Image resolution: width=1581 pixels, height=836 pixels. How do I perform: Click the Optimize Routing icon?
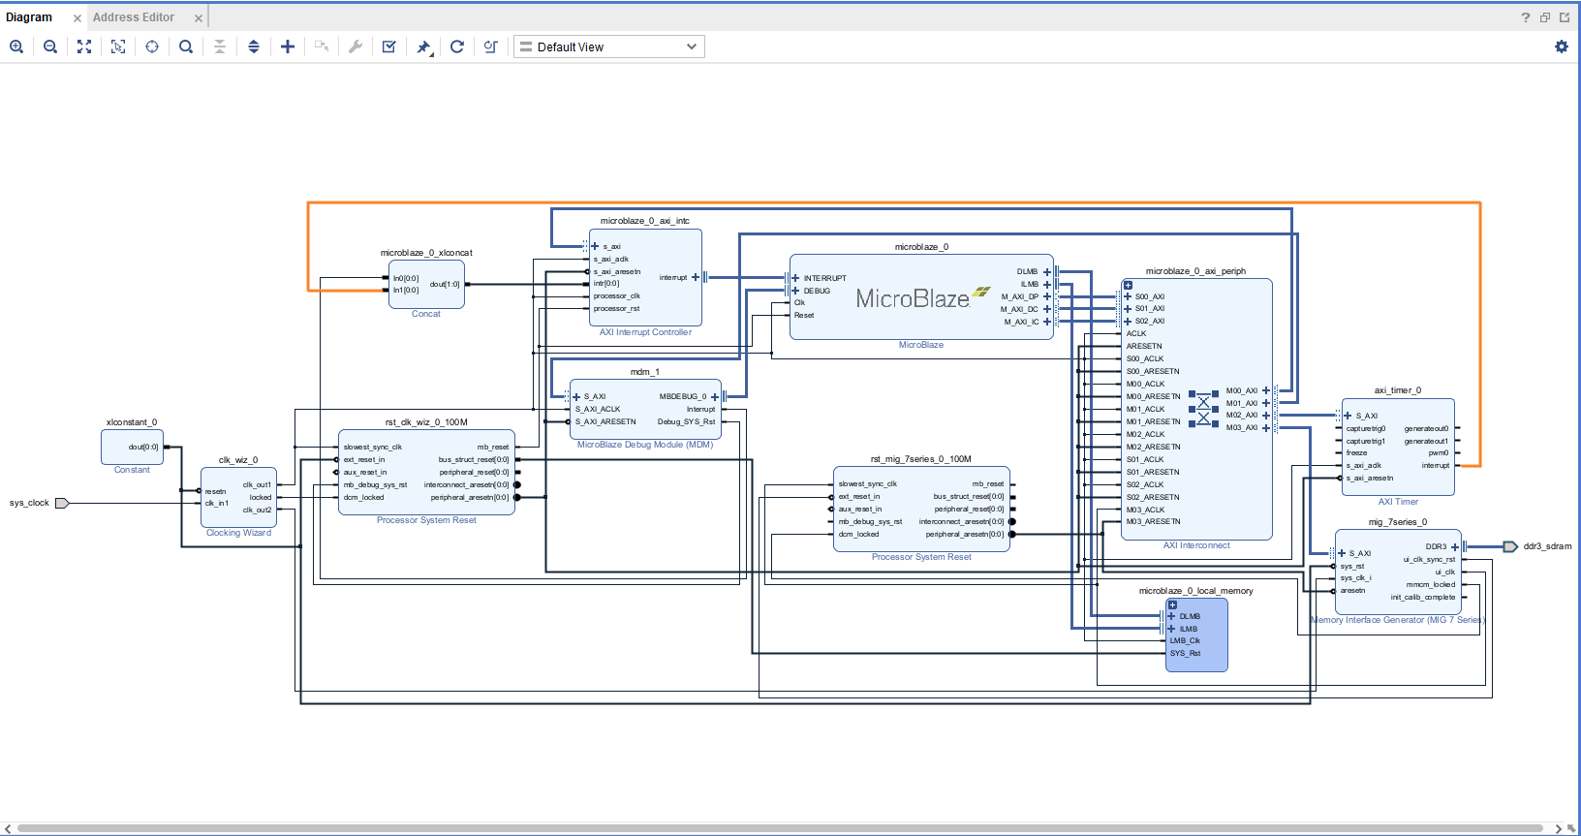[491, 46]
